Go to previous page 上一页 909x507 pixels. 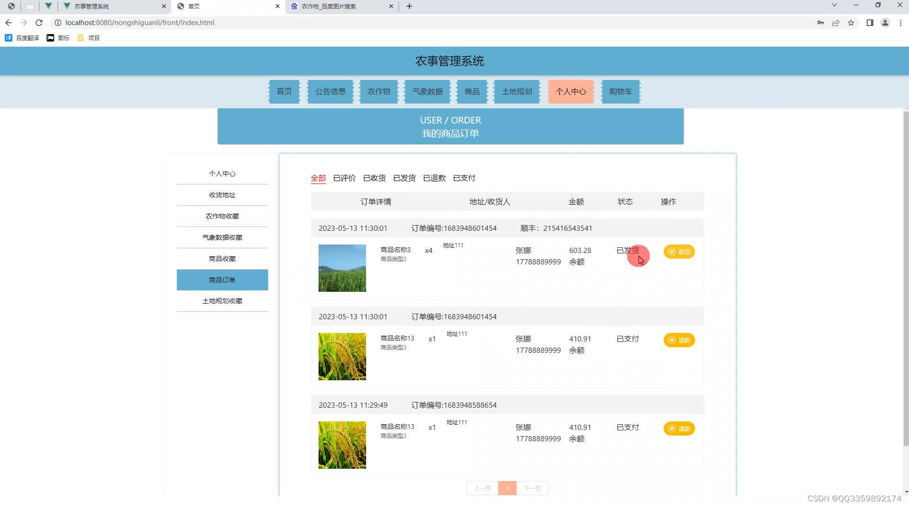pos(482,488)
